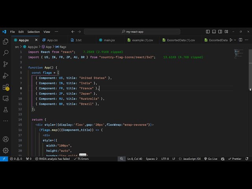The image size is (252, 189).
Task: Click the my-react-app command center search
Action: click(132, 31)
